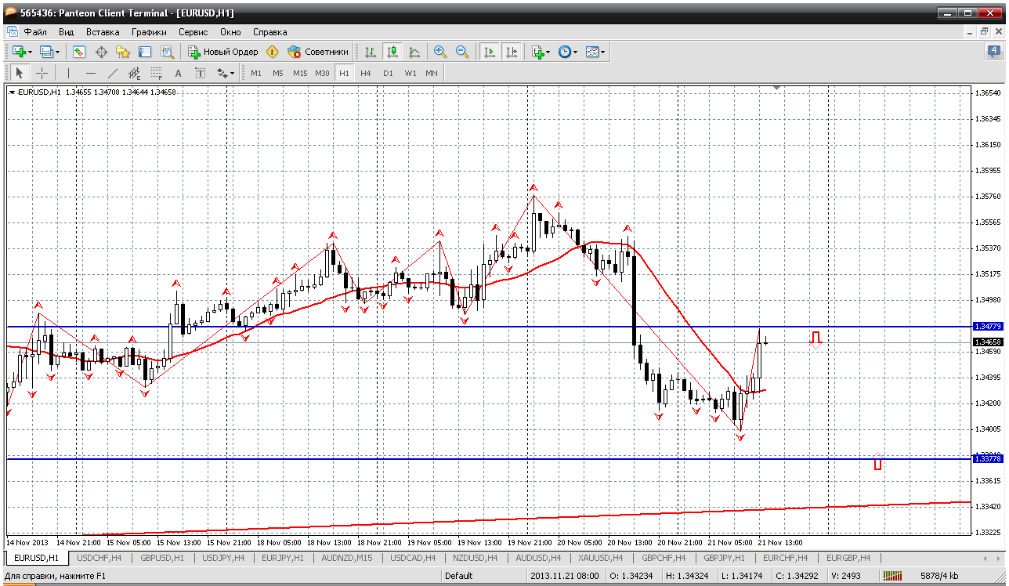
Task: Select the text label tool
Action: (200, 73)
